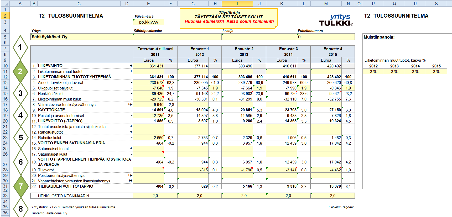Click the Liiketoiminnan muut tuotot row label

pos(60,71)
